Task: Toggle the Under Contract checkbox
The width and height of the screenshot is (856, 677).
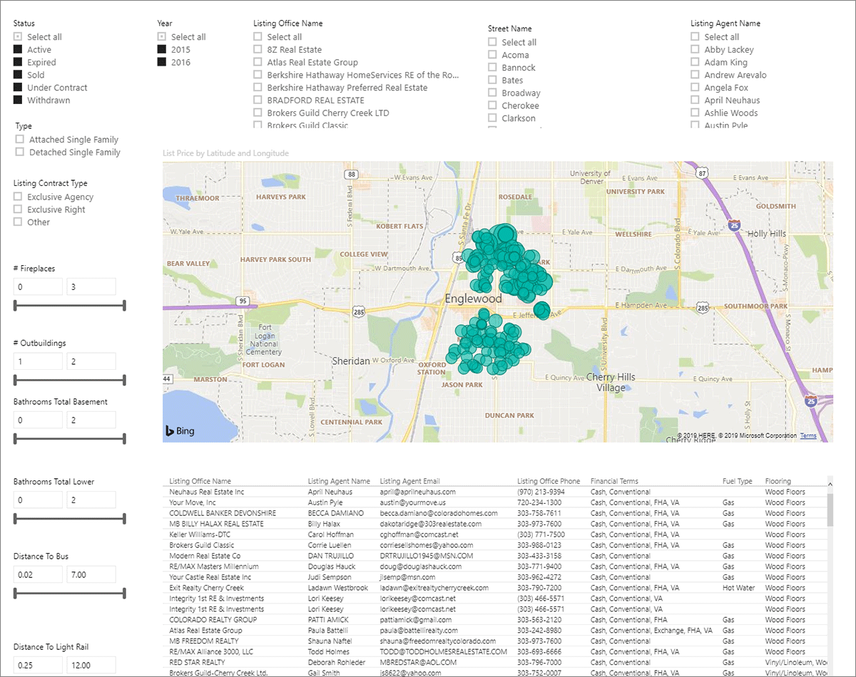Action: point(18,88)
